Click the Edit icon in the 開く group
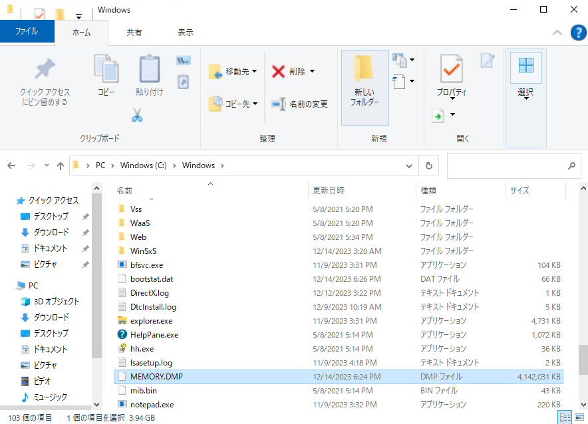588x424 pixels. pyautogui.click(x=487, y=60)
